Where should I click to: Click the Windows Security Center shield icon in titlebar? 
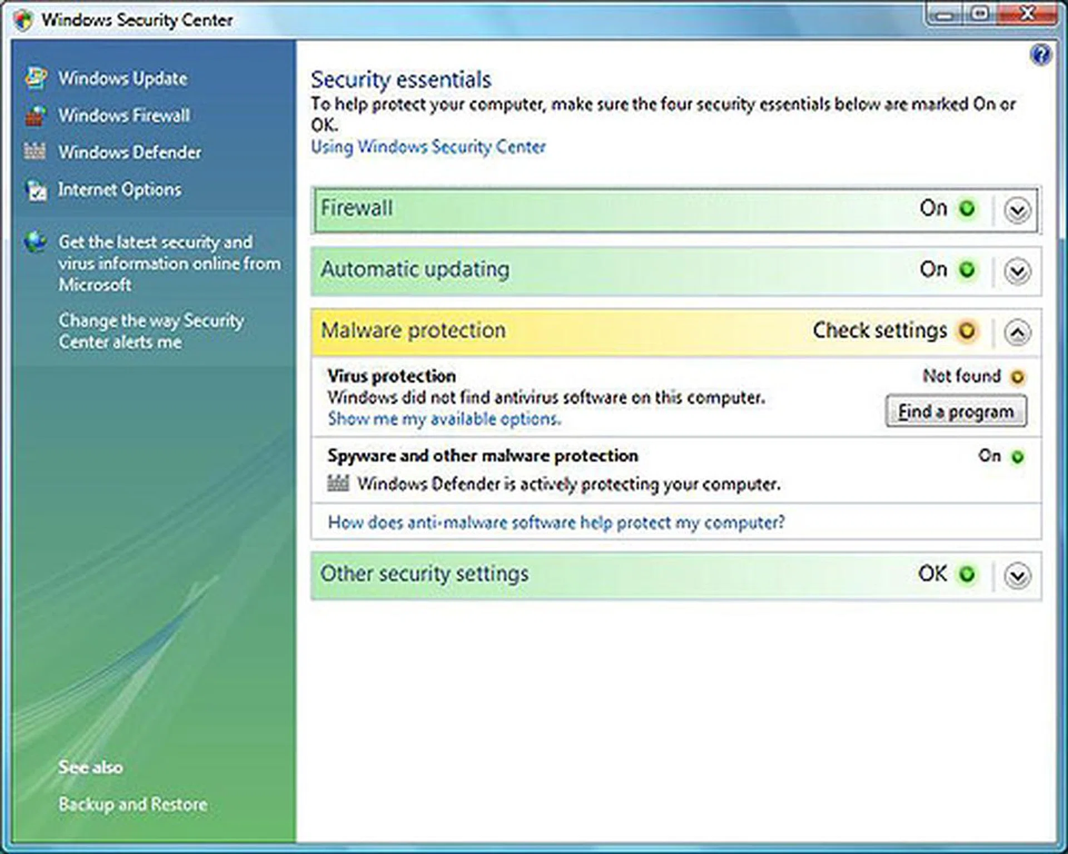click(21, 19)
